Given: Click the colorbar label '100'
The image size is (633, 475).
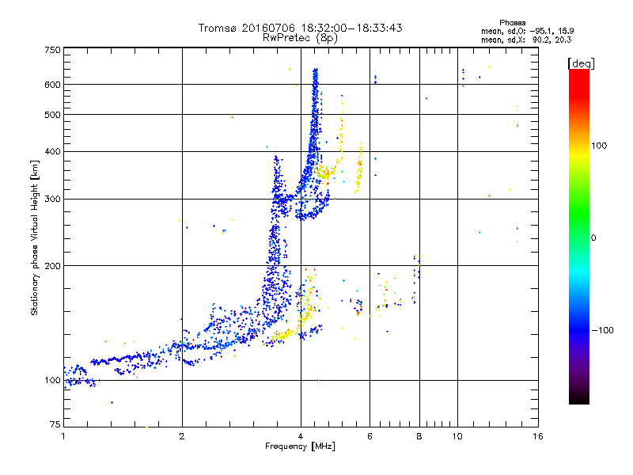Looking at the screenshot, I should coord(599,146).
